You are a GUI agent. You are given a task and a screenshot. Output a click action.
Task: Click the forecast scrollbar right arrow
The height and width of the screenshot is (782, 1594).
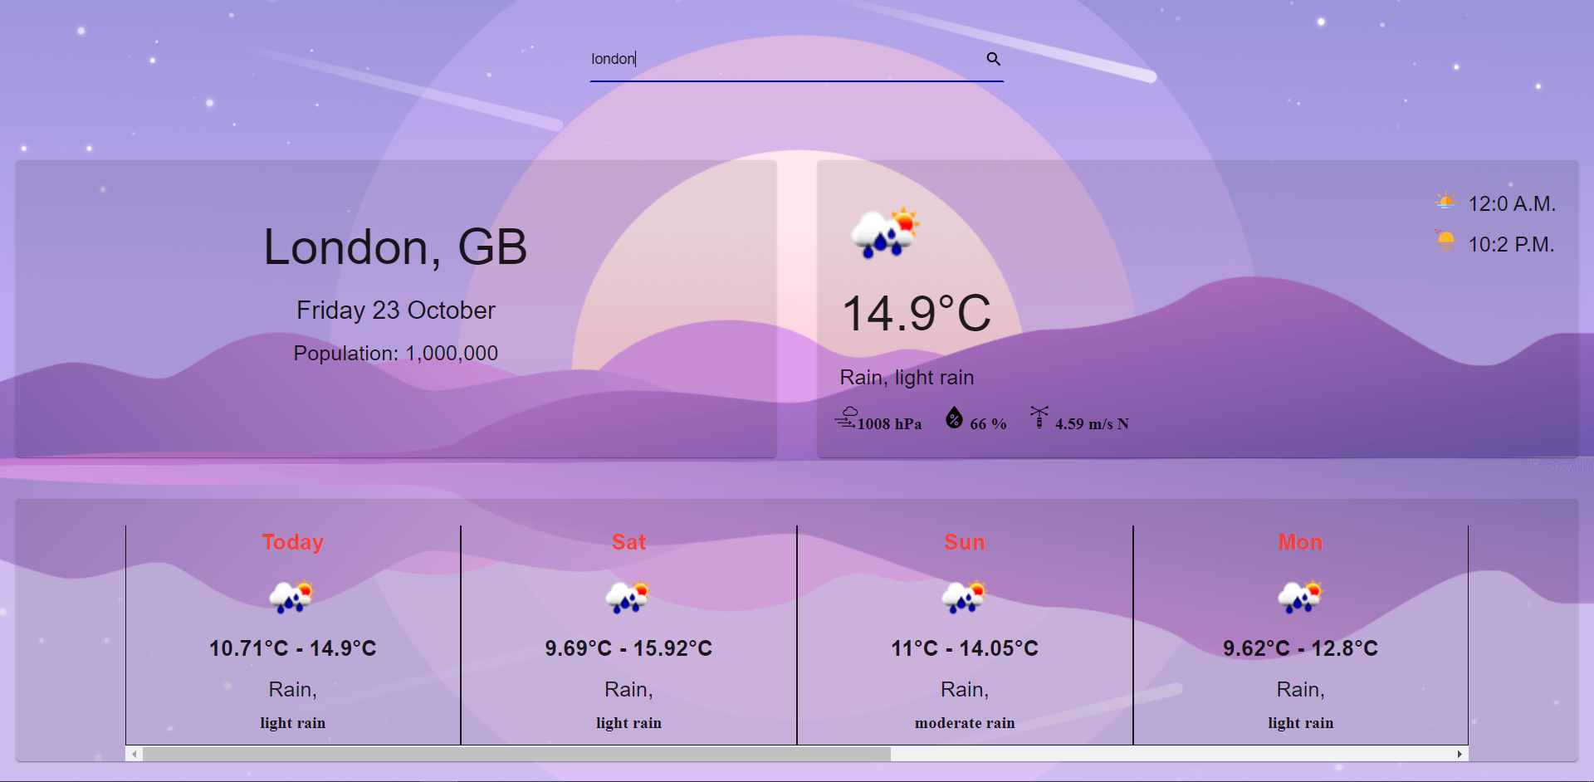1460,754
